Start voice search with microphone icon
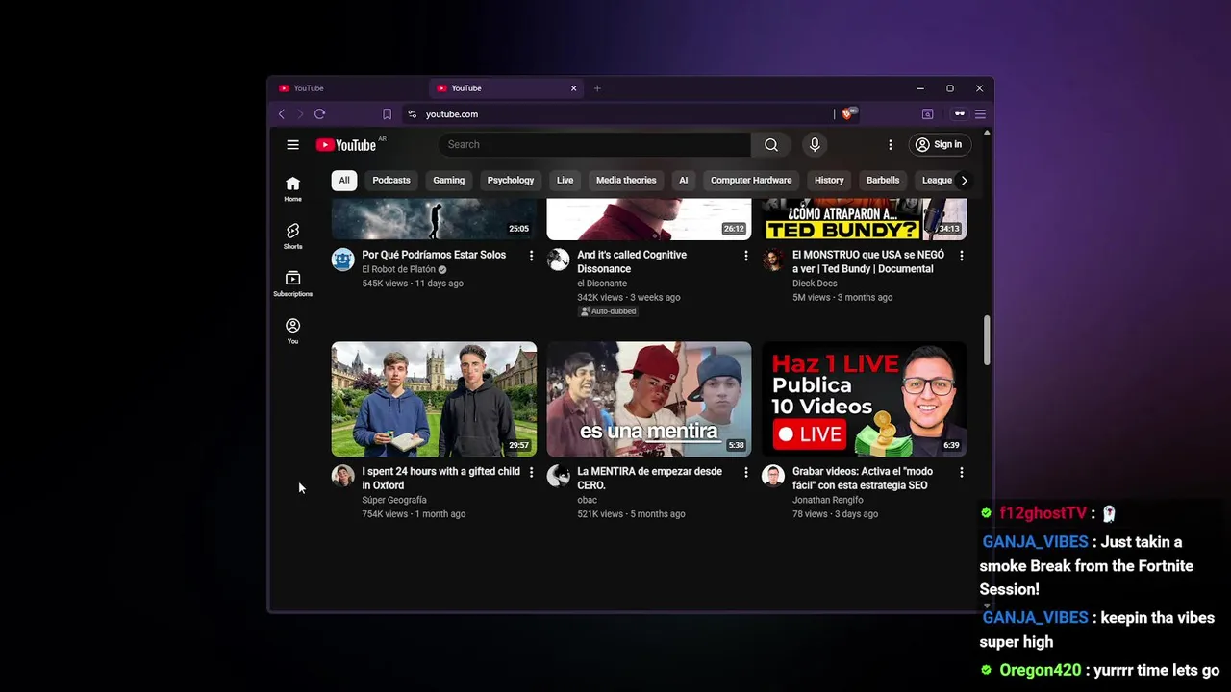Screen dimensions: 1231x692 pyautogui.click(x=815, y=145)
